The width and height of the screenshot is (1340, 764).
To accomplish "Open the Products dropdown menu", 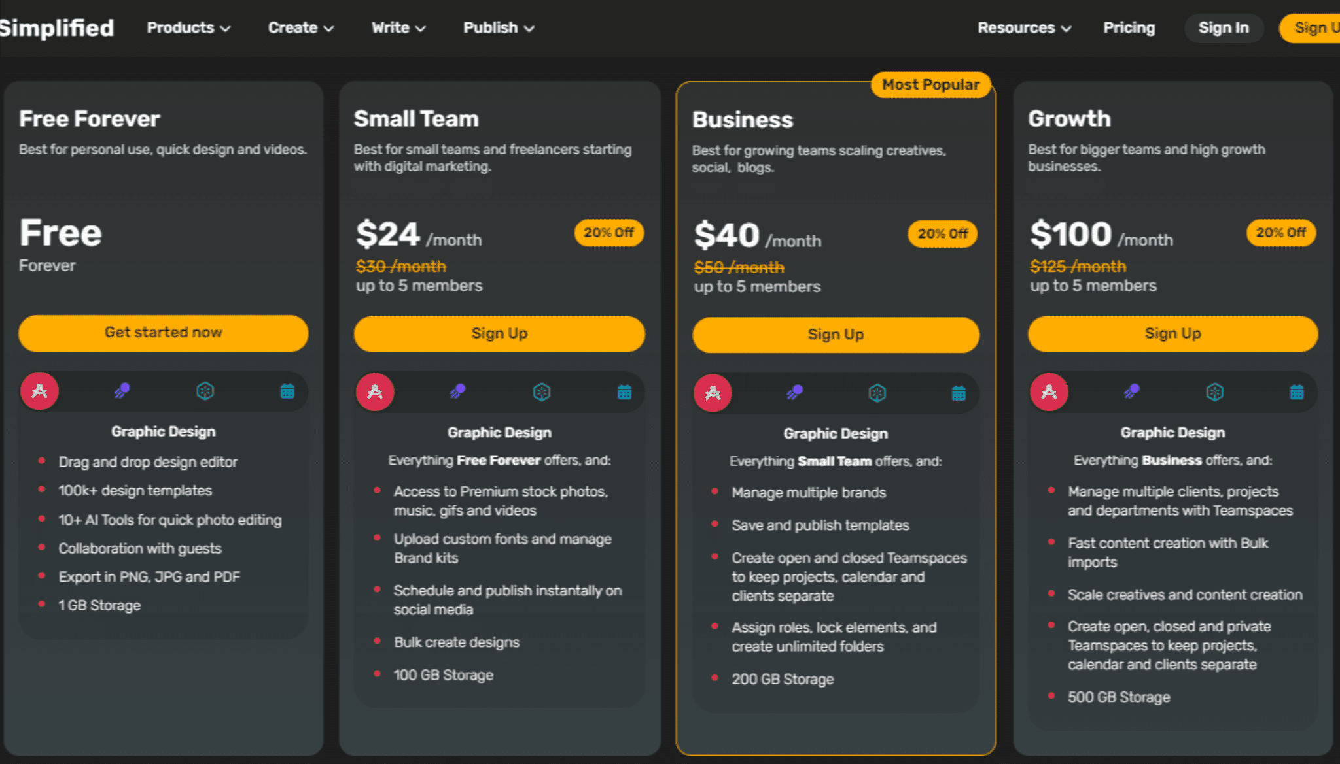I will coord(188,27).
